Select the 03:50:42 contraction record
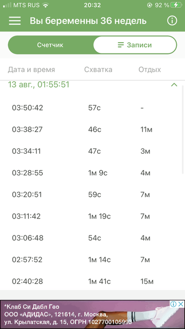Screen dimensions: 185x329 pos(91,108)
